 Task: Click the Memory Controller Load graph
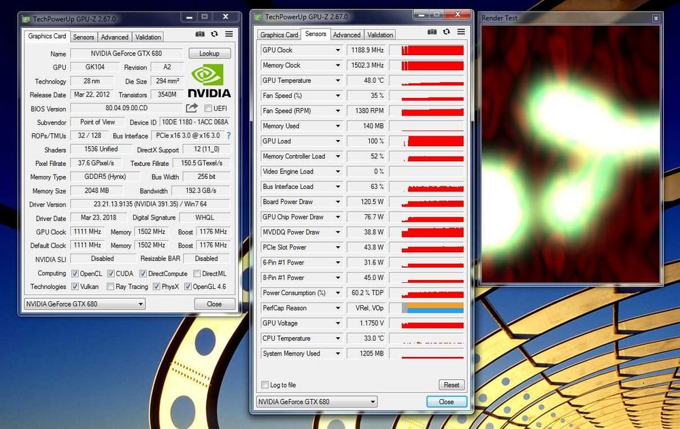pyautogui.click(x=426, y=156)
